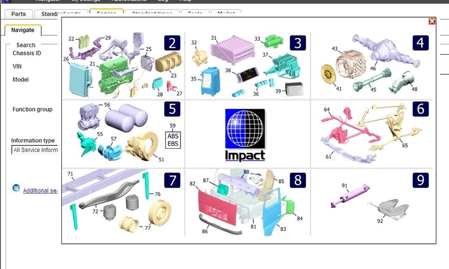Screen dimensions: 449x269
Task: Click the red front grille part 82
Action: [217, 207]
